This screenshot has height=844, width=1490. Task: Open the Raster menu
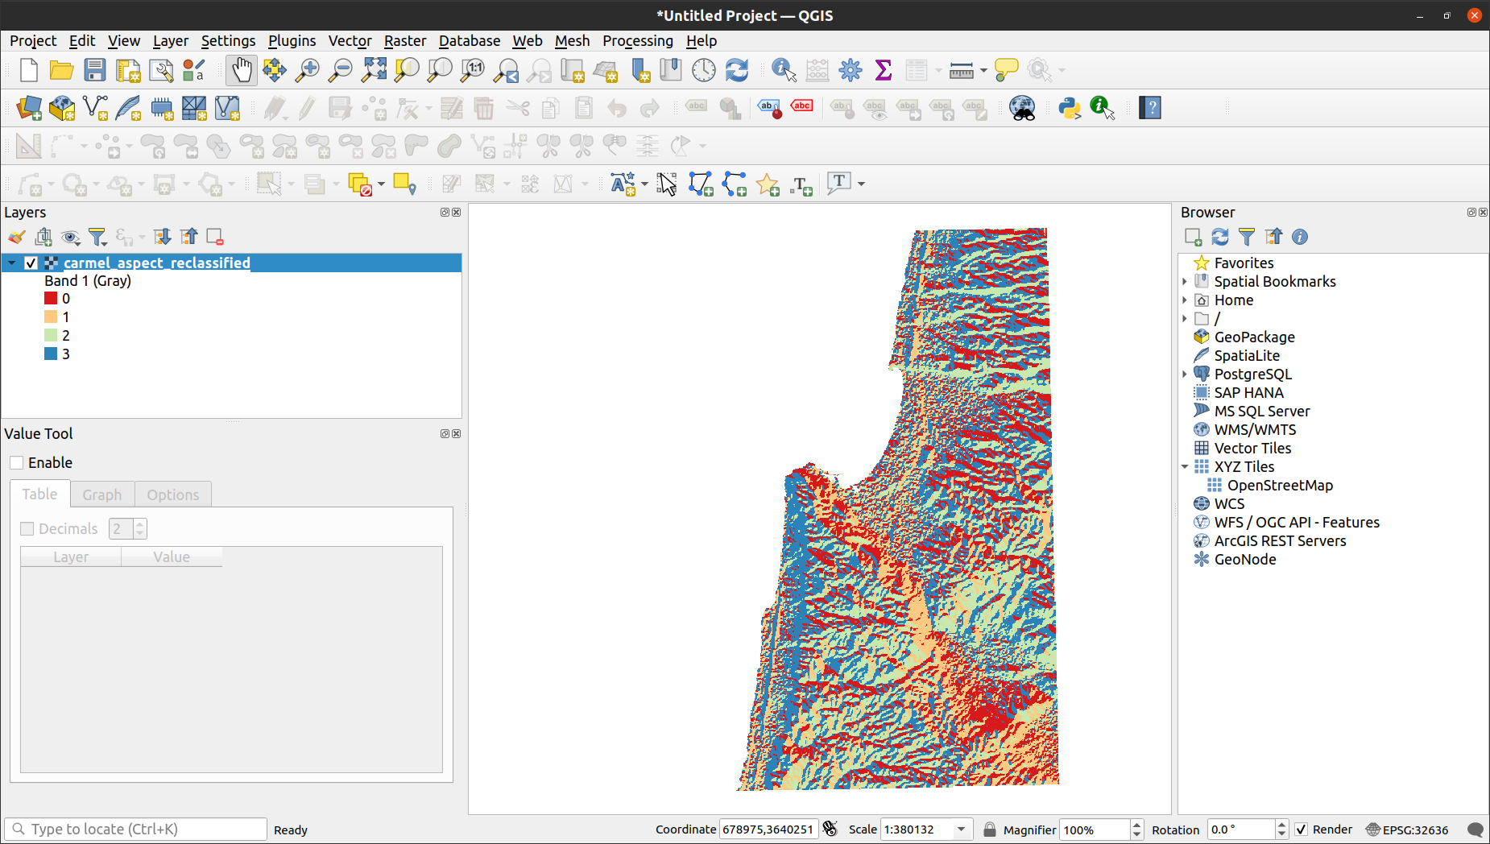pos(404,41)
